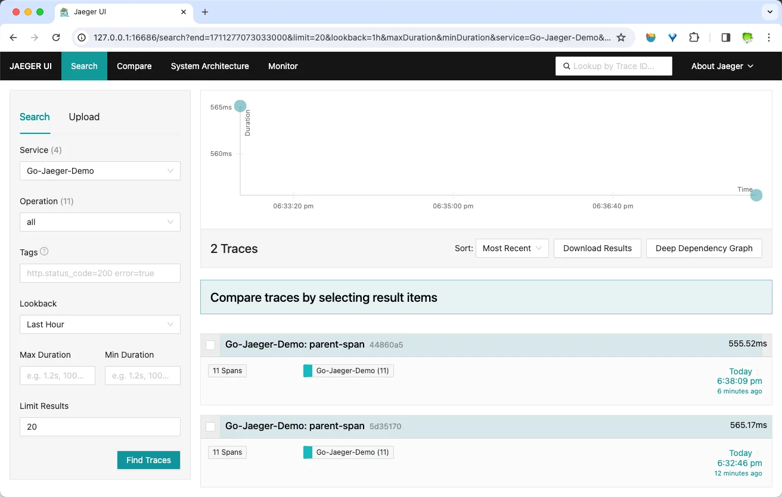Click the 565ms trace dot on scatter plot

tap(240, 107)
